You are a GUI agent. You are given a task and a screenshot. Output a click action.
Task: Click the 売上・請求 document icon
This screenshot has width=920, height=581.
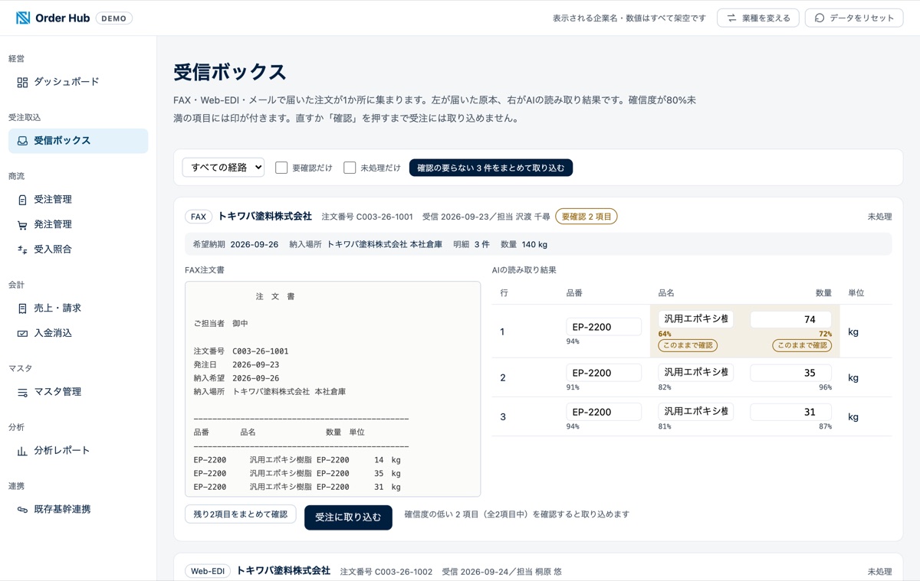pyautogui.click(x=22, y=308)
